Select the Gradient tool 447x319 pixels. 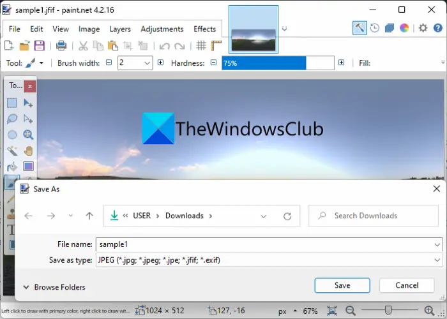pyautogui.click(x=28, y=166)
